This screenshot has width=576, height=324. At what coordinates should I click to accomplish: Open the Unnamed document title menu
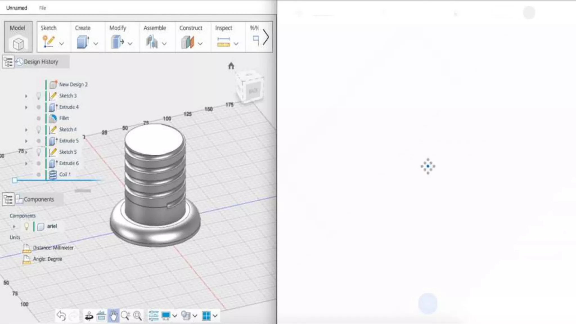(17, 8)
